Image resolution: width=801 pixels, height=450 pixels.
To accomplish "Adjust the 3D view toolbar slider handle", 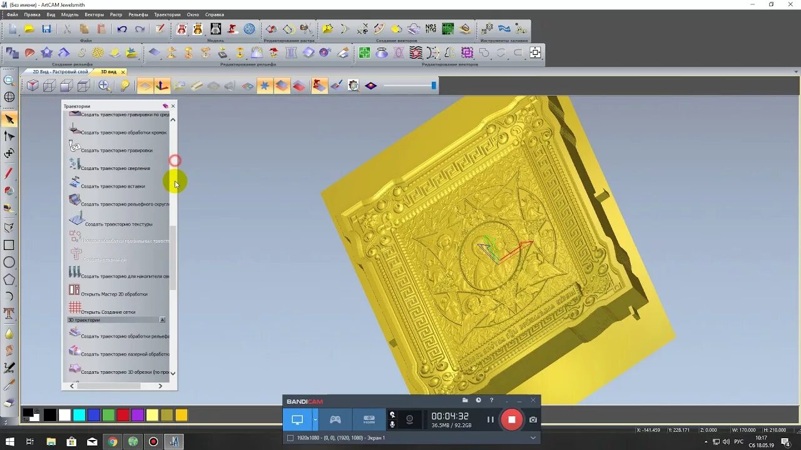I will tap(434, 86).
